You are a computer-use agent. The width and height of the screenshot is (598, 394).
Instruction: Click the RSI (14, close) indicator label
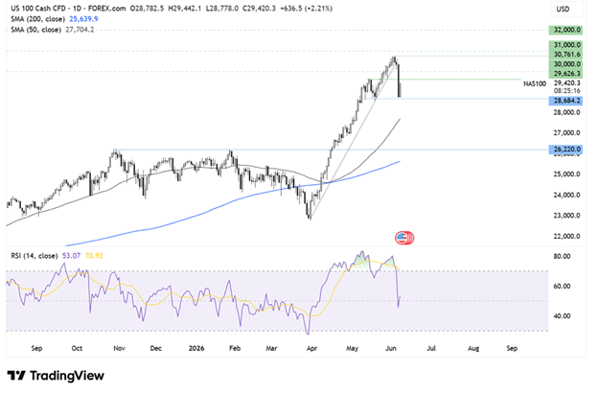click(34, 256)
